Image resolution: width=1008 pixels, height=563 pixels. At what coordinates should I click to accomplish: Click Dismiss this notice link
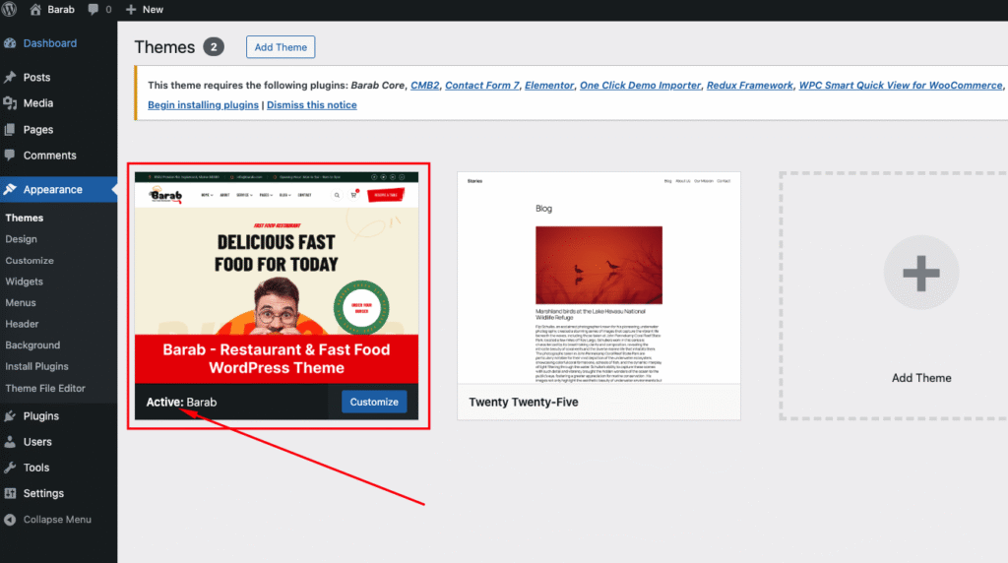point(312,104)
